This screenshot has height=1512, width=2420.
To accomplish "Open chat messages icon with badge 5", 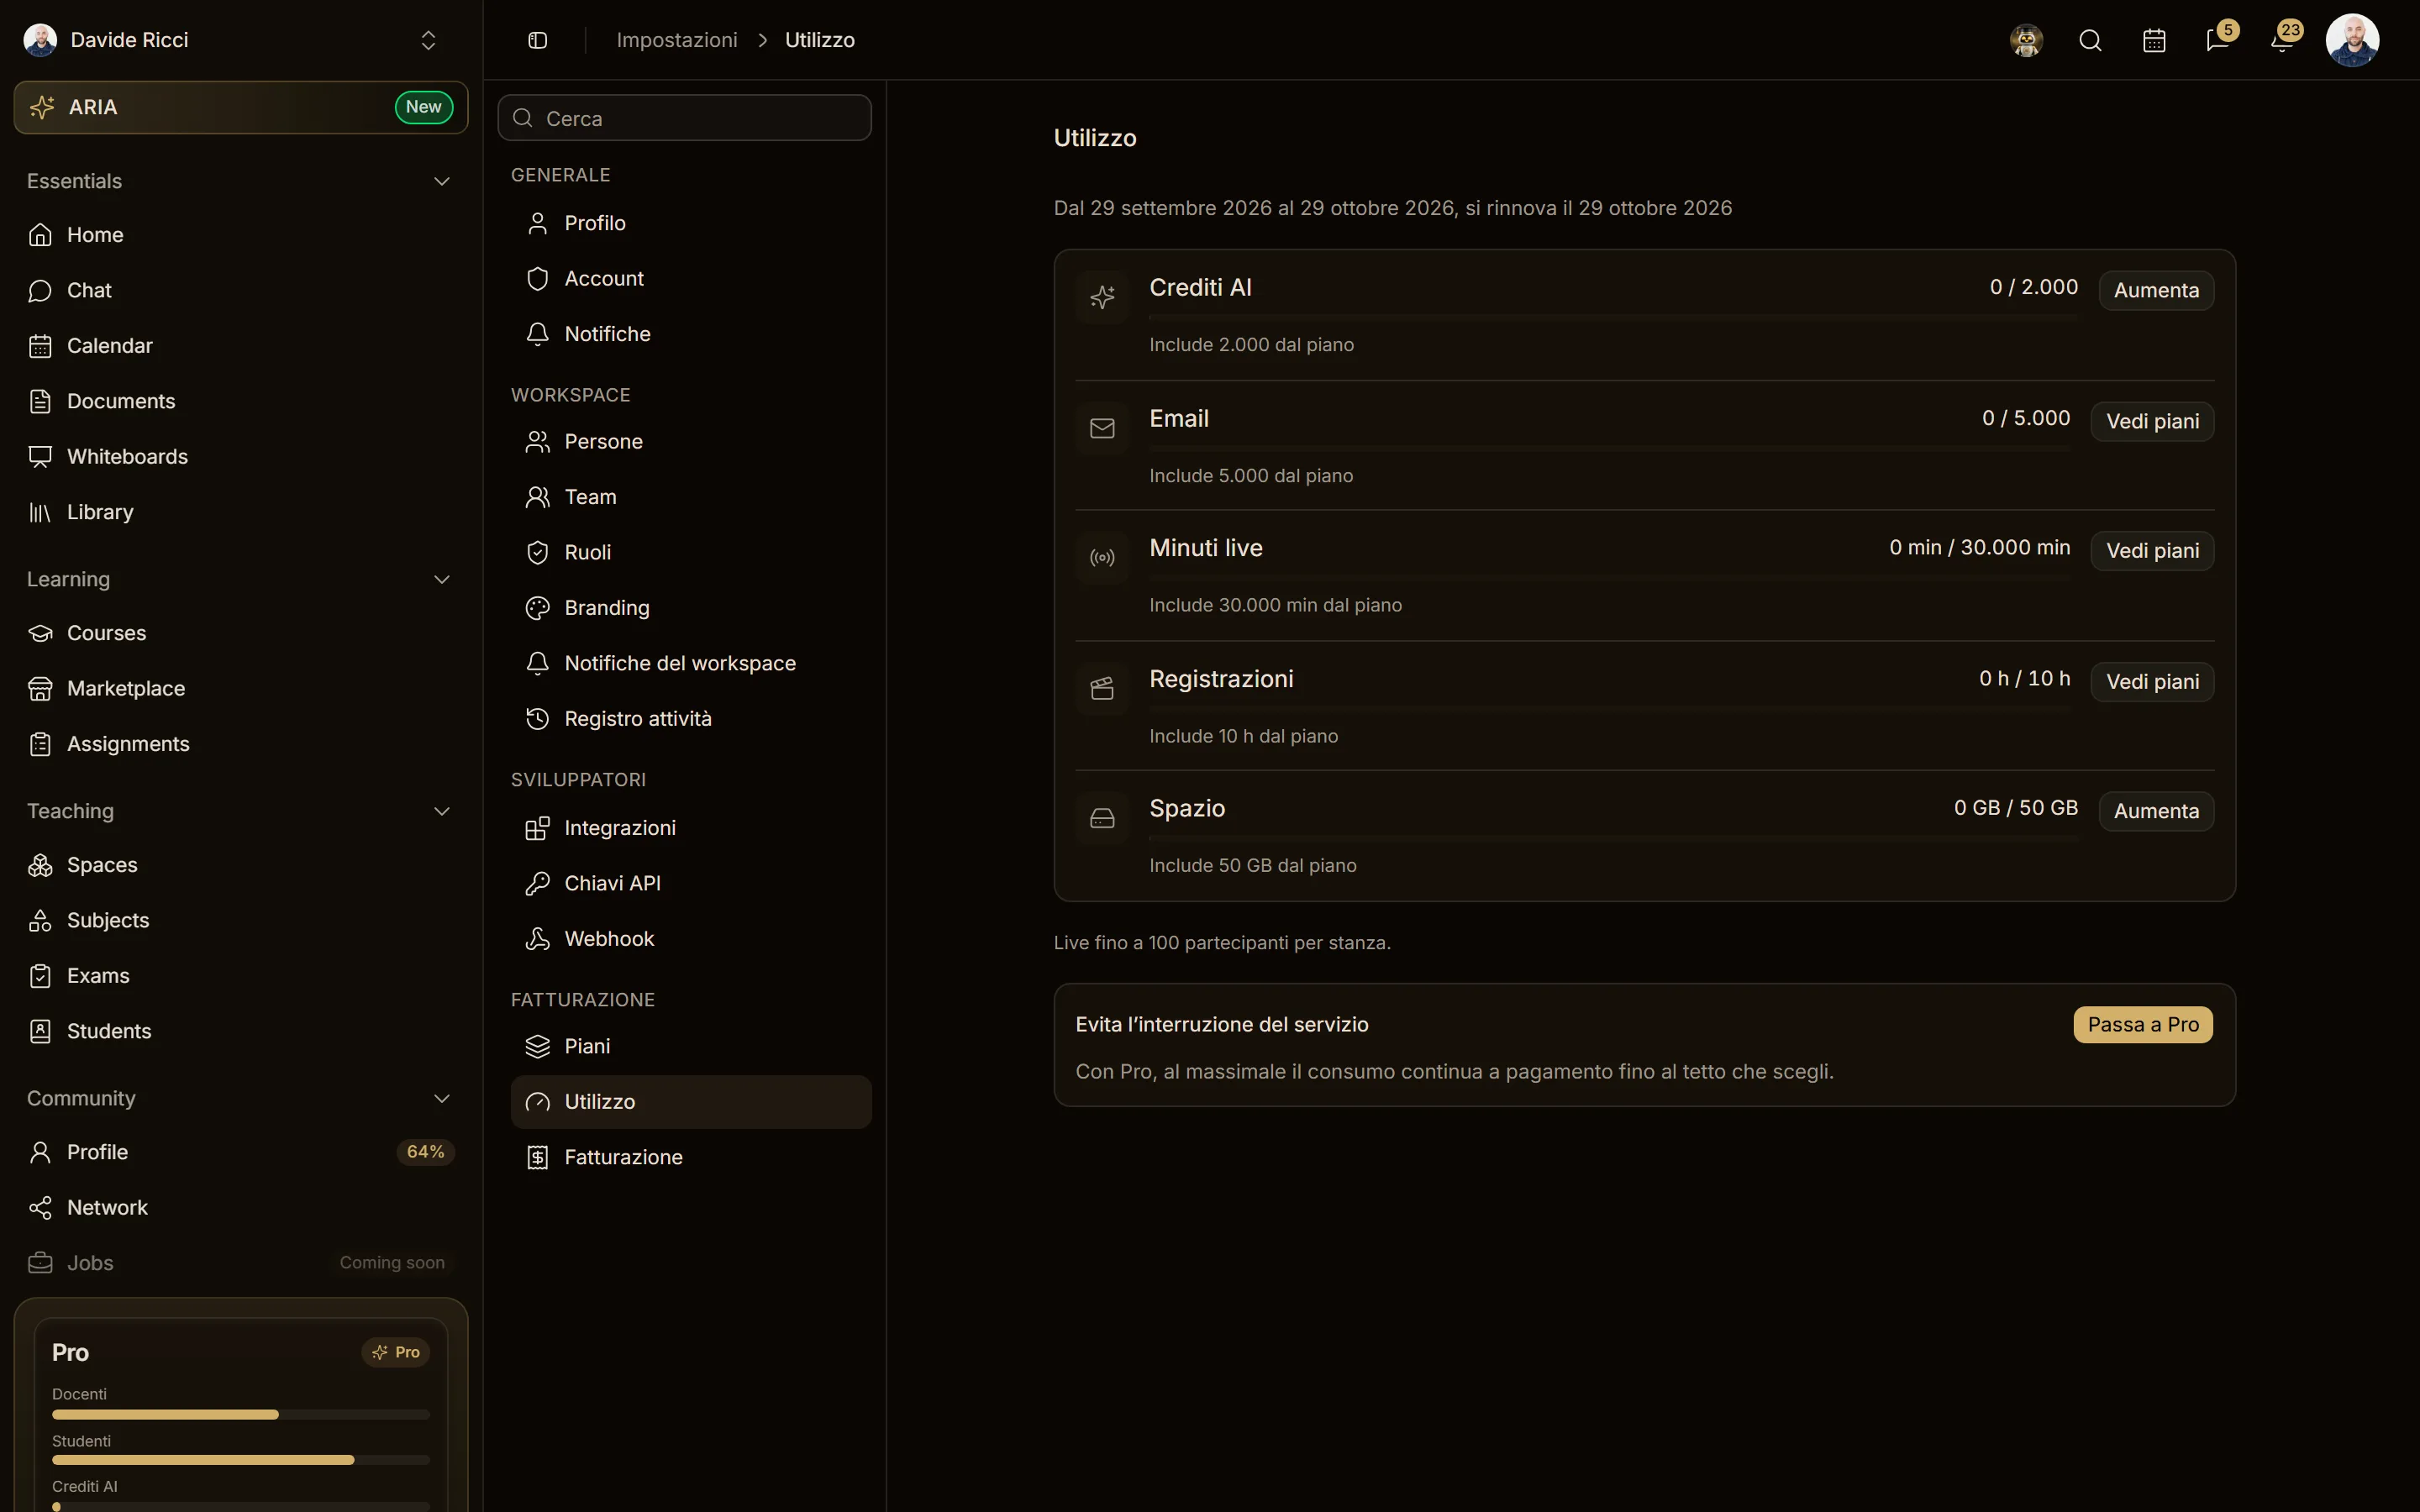I will coord(2218,40).
